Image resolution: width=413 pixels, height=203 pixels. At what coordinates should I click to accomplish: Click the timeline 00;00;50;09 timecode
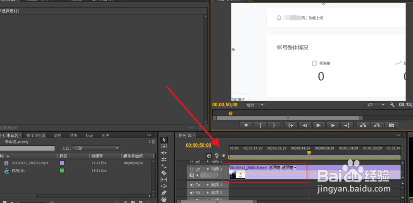coord(198,145)
